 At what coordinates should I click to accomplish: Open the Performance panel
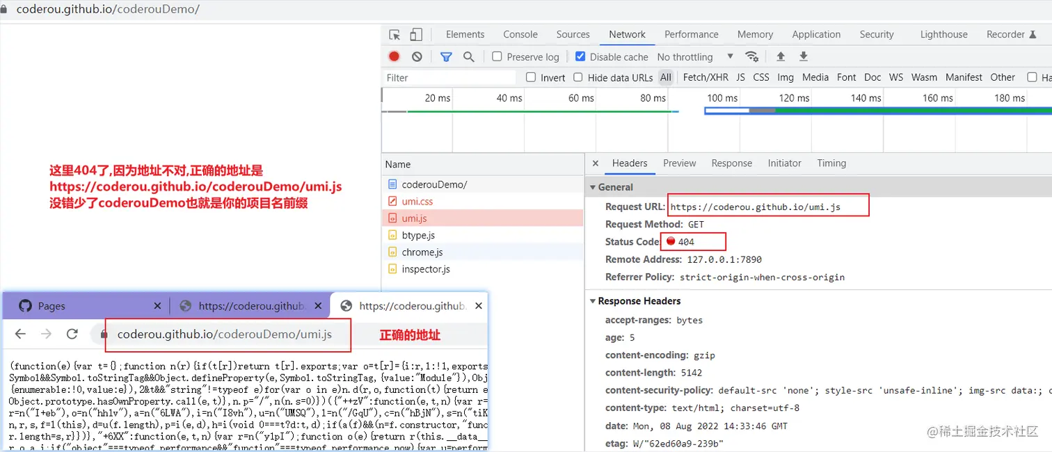point(692,34)
